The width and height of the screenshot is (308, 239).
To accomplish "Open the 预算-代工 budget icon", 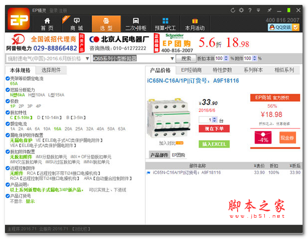I will 165,20.
